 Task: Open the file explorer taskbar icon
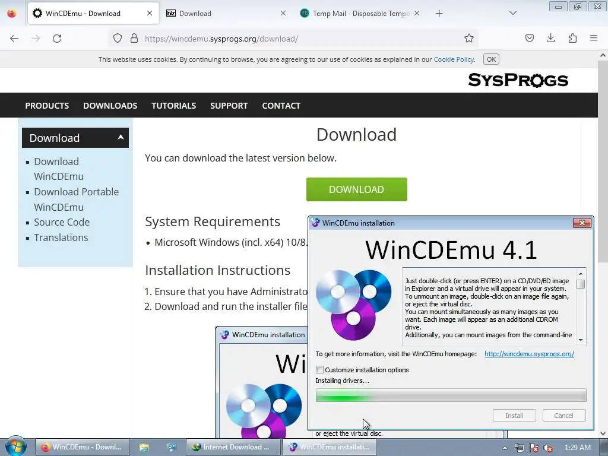144,447
